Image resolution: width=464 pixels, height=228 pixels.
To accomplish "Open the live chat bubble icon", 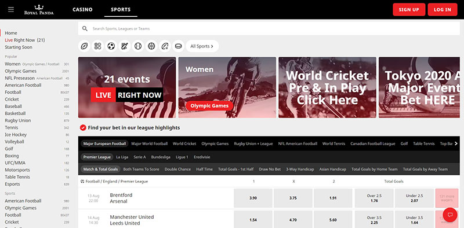I will click(x=450, y=215).
